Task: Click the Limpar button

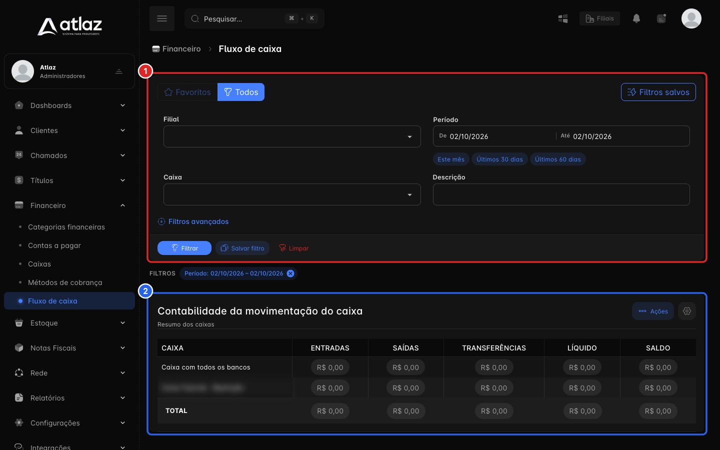Action: click(x=293, y=248)
